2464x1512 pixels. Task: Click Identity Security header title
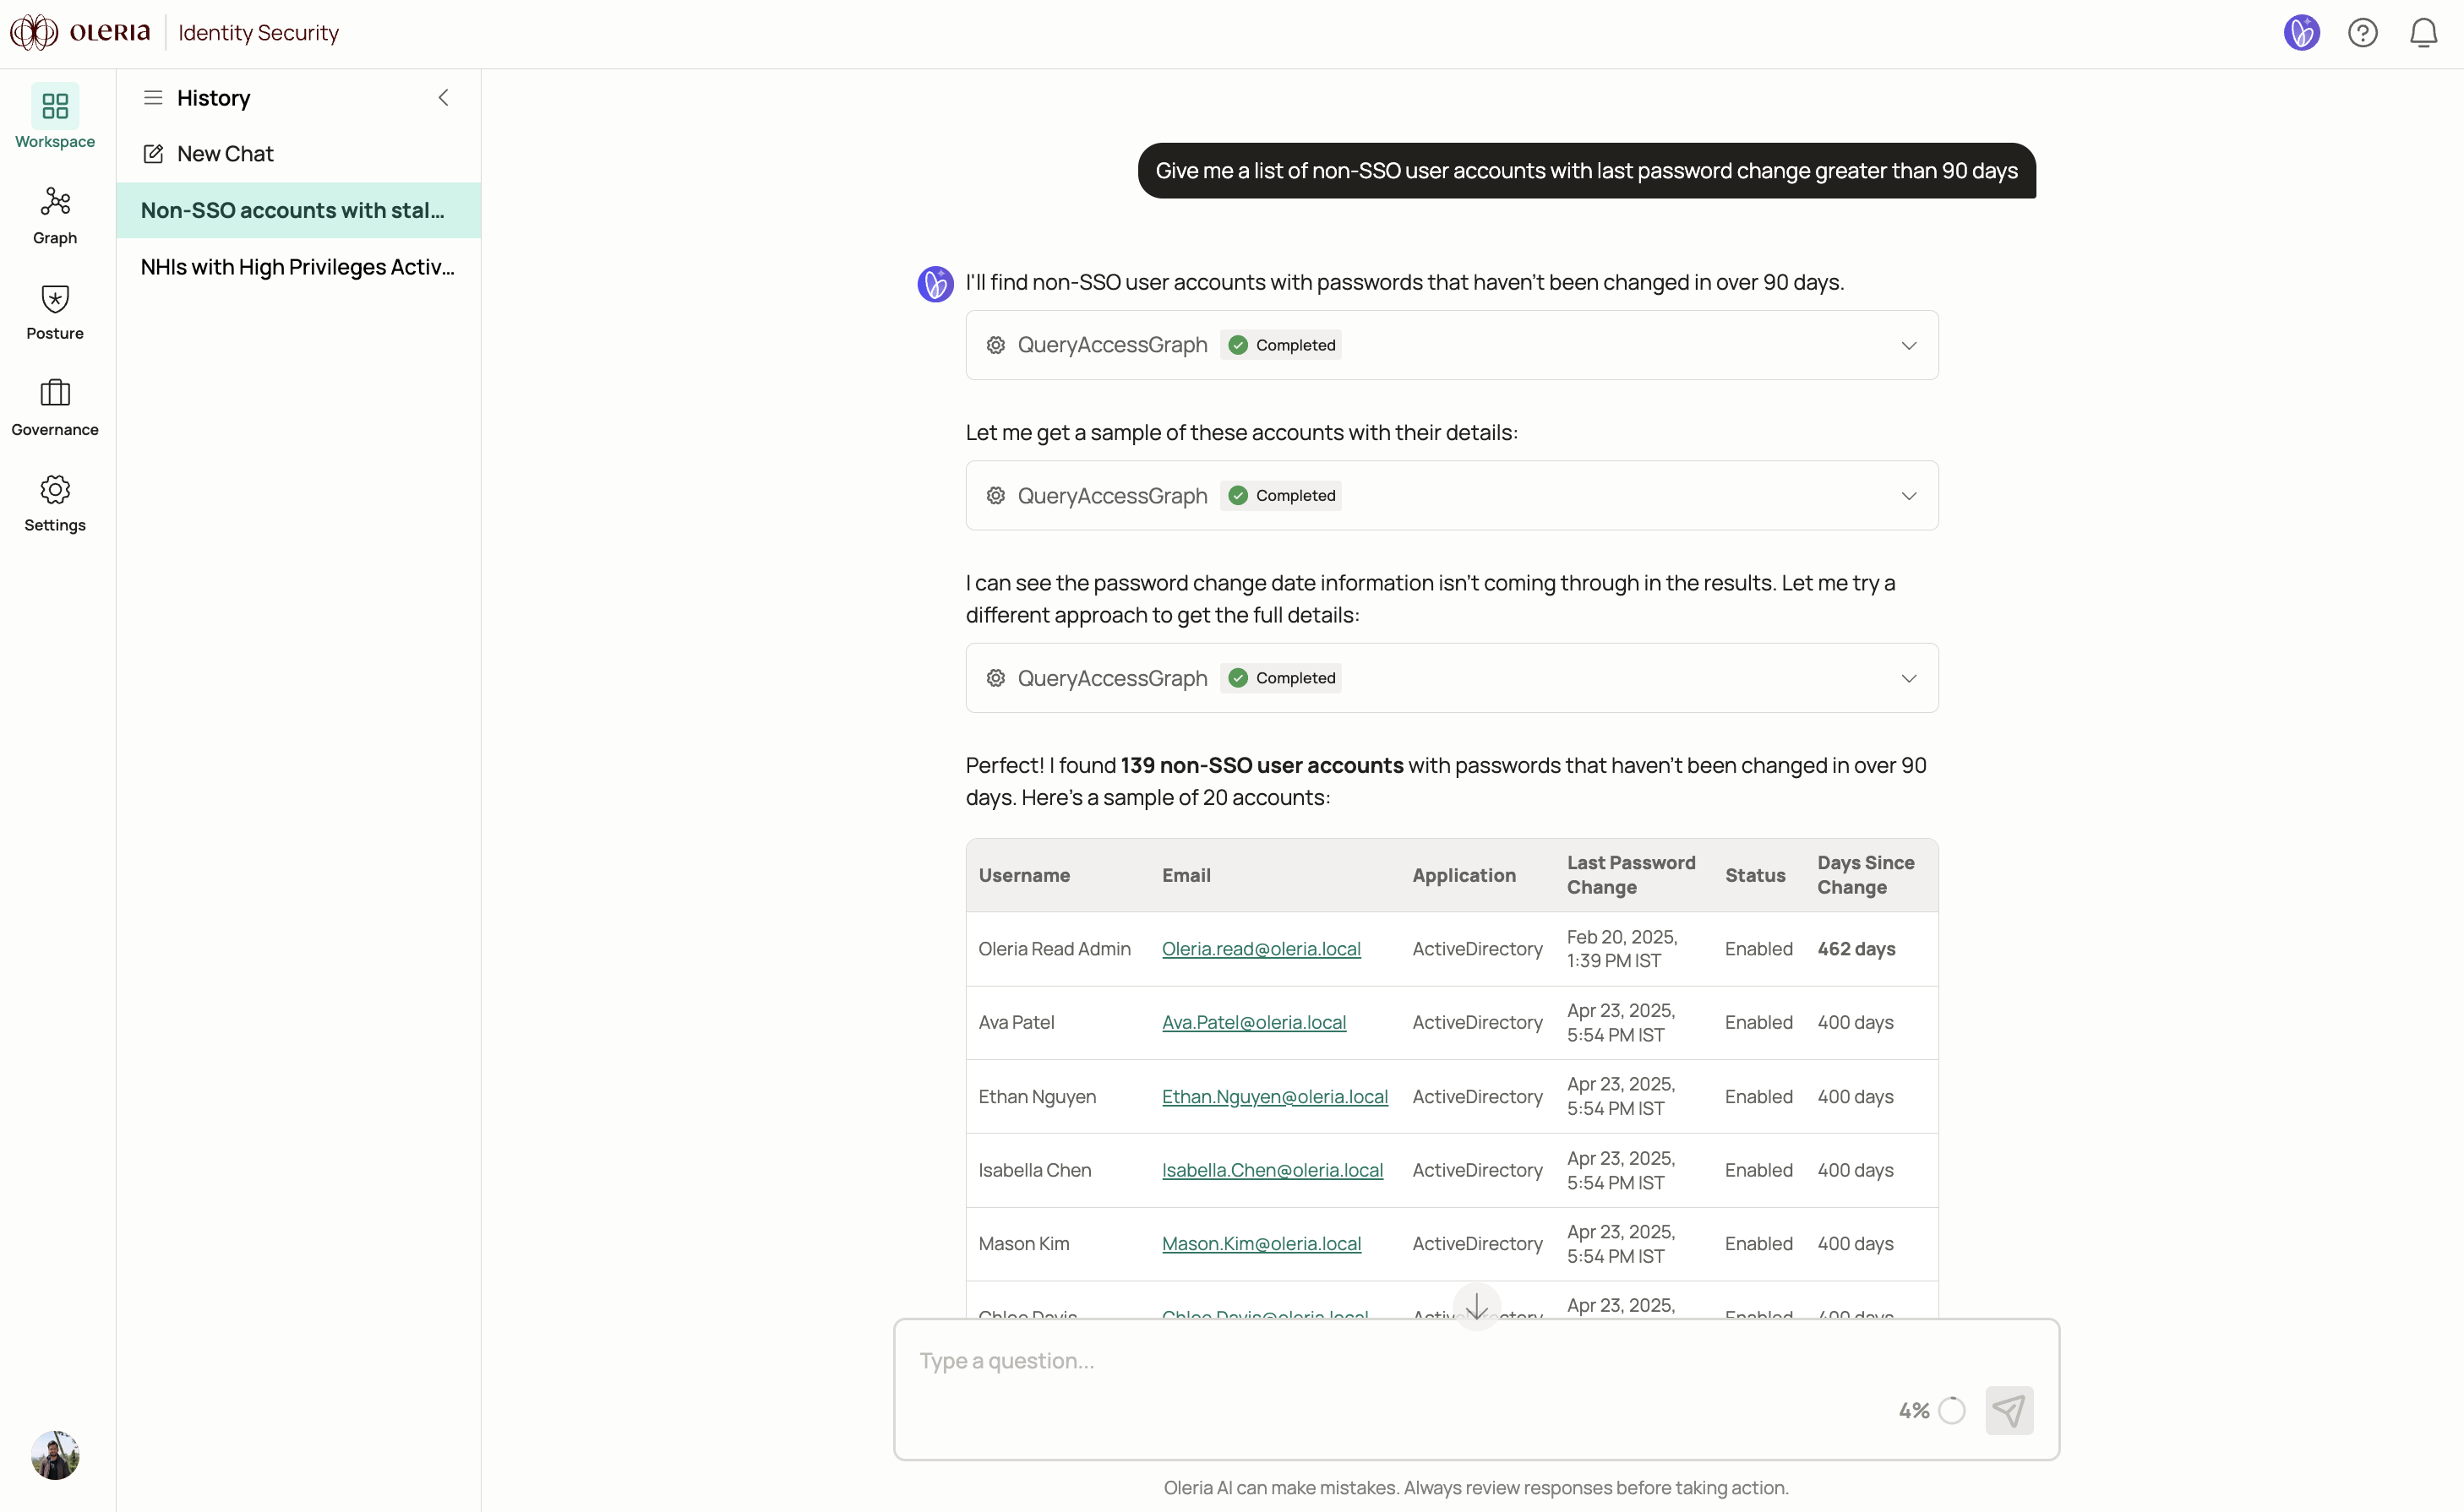pos(258,33)
